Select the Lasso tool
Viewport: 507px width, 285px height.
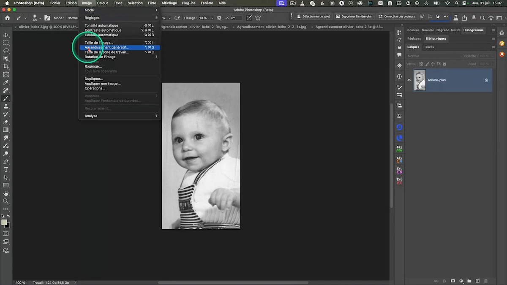point(6,51)
